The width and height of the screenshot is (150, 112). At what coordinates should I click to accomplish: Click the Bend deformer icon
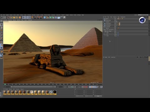56,17
